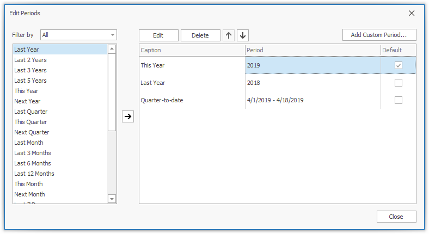Select Last 6 Months list item
Image resolution: width=429 pixels, height=234 pixels.
tap(33, 163)
